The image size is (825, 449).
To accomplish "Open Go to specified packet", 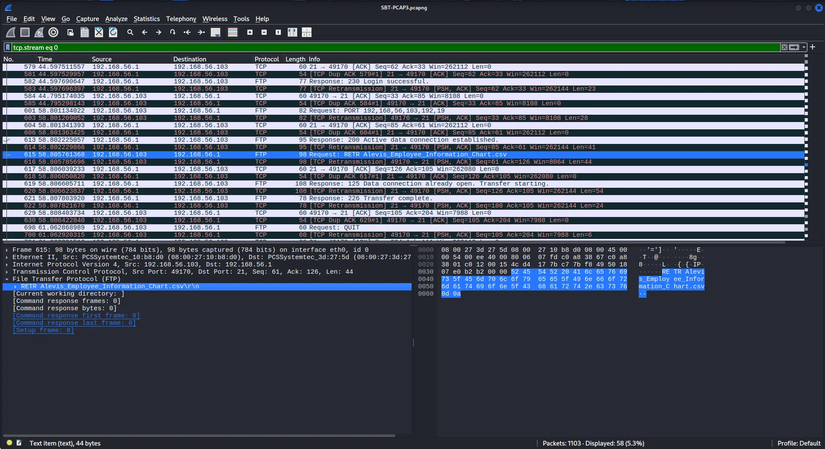I will [173, 32].
